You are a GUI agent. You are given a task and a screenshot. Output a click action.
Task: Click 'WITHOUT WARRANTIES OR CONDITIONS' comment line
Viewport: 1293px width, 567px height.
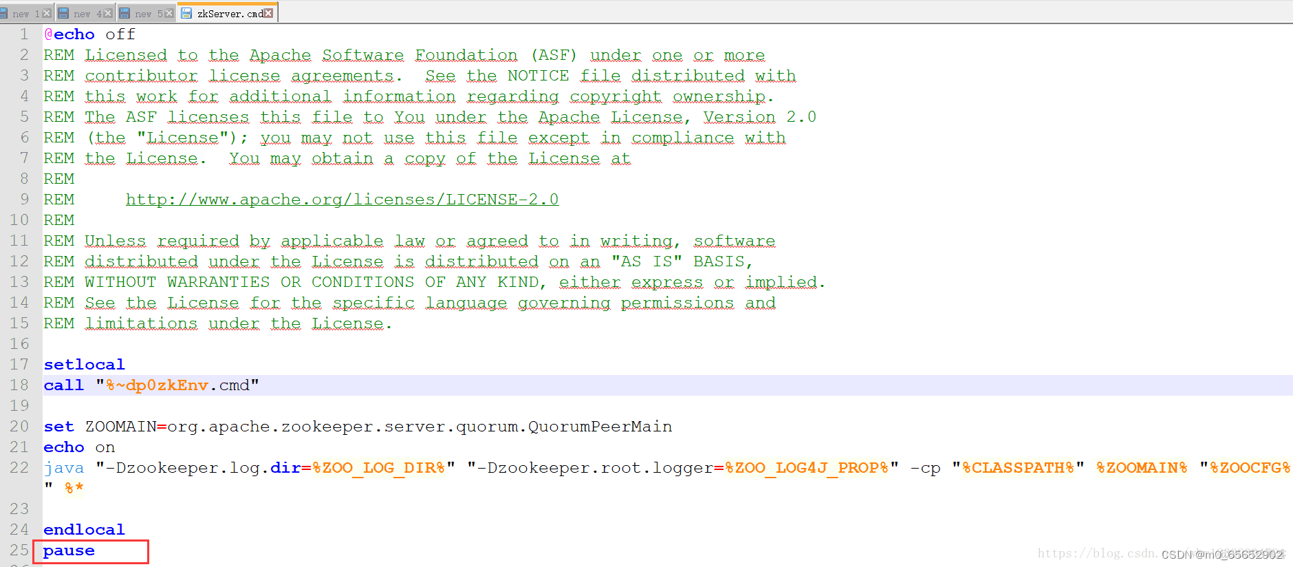click(x=250, y=282)
